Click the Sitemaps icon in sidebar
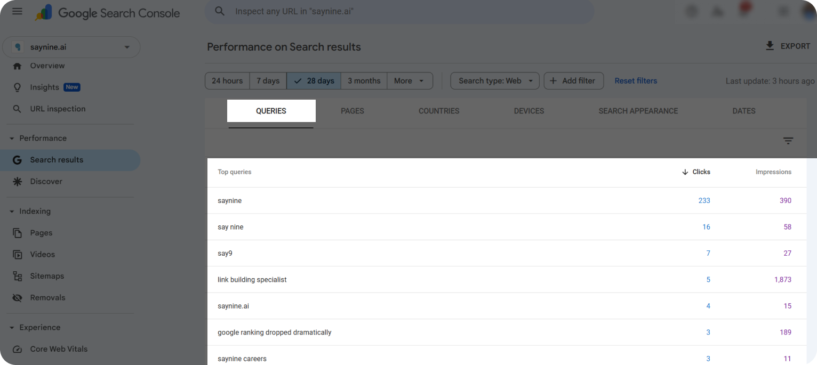The width and height of the screenshot is (817, 365). pos(18,276)
